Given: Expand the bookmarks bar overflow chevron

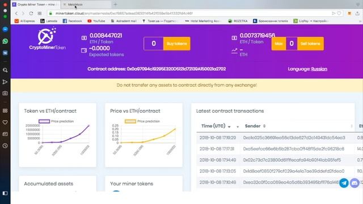Looking at the screenshot, I should (x=360, y=21).
